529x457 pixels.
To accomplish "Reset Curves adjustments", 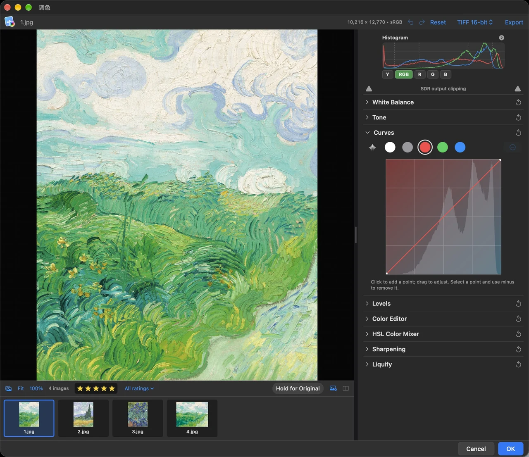I will click(518, 133).
